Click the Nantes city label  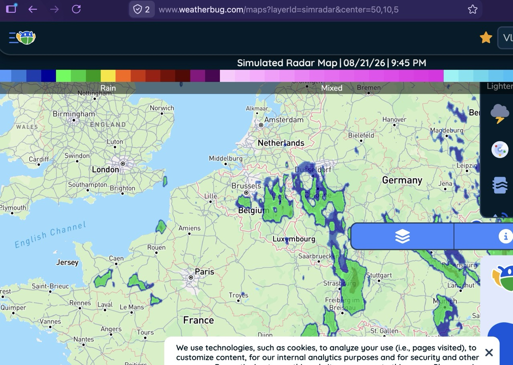[83, 339]
